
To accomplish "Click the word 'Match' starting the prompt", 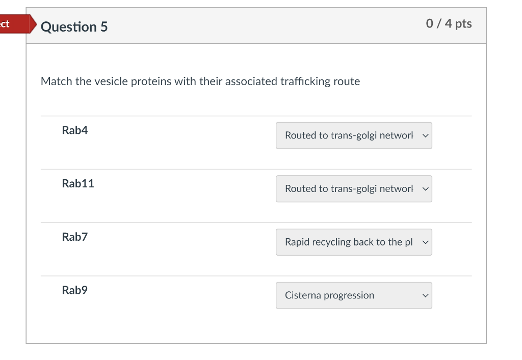I will (57, 81).
